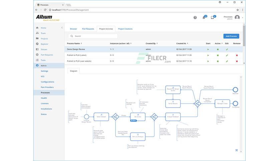Open the help question mark icon
Screen dimensions: 279x161
click(195, 18)
